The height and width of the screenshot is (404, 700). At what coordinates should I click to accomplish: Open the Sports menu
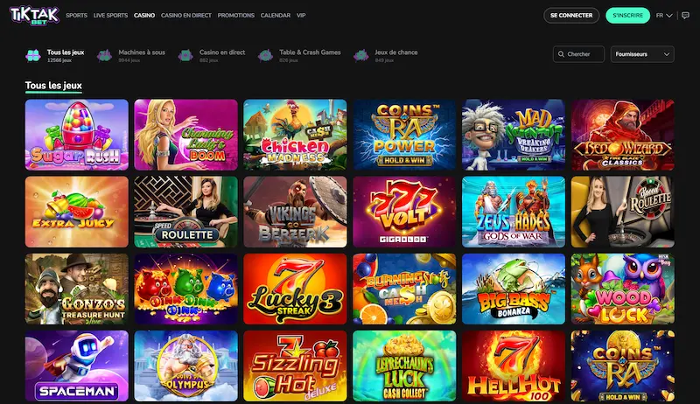(76, 15)
